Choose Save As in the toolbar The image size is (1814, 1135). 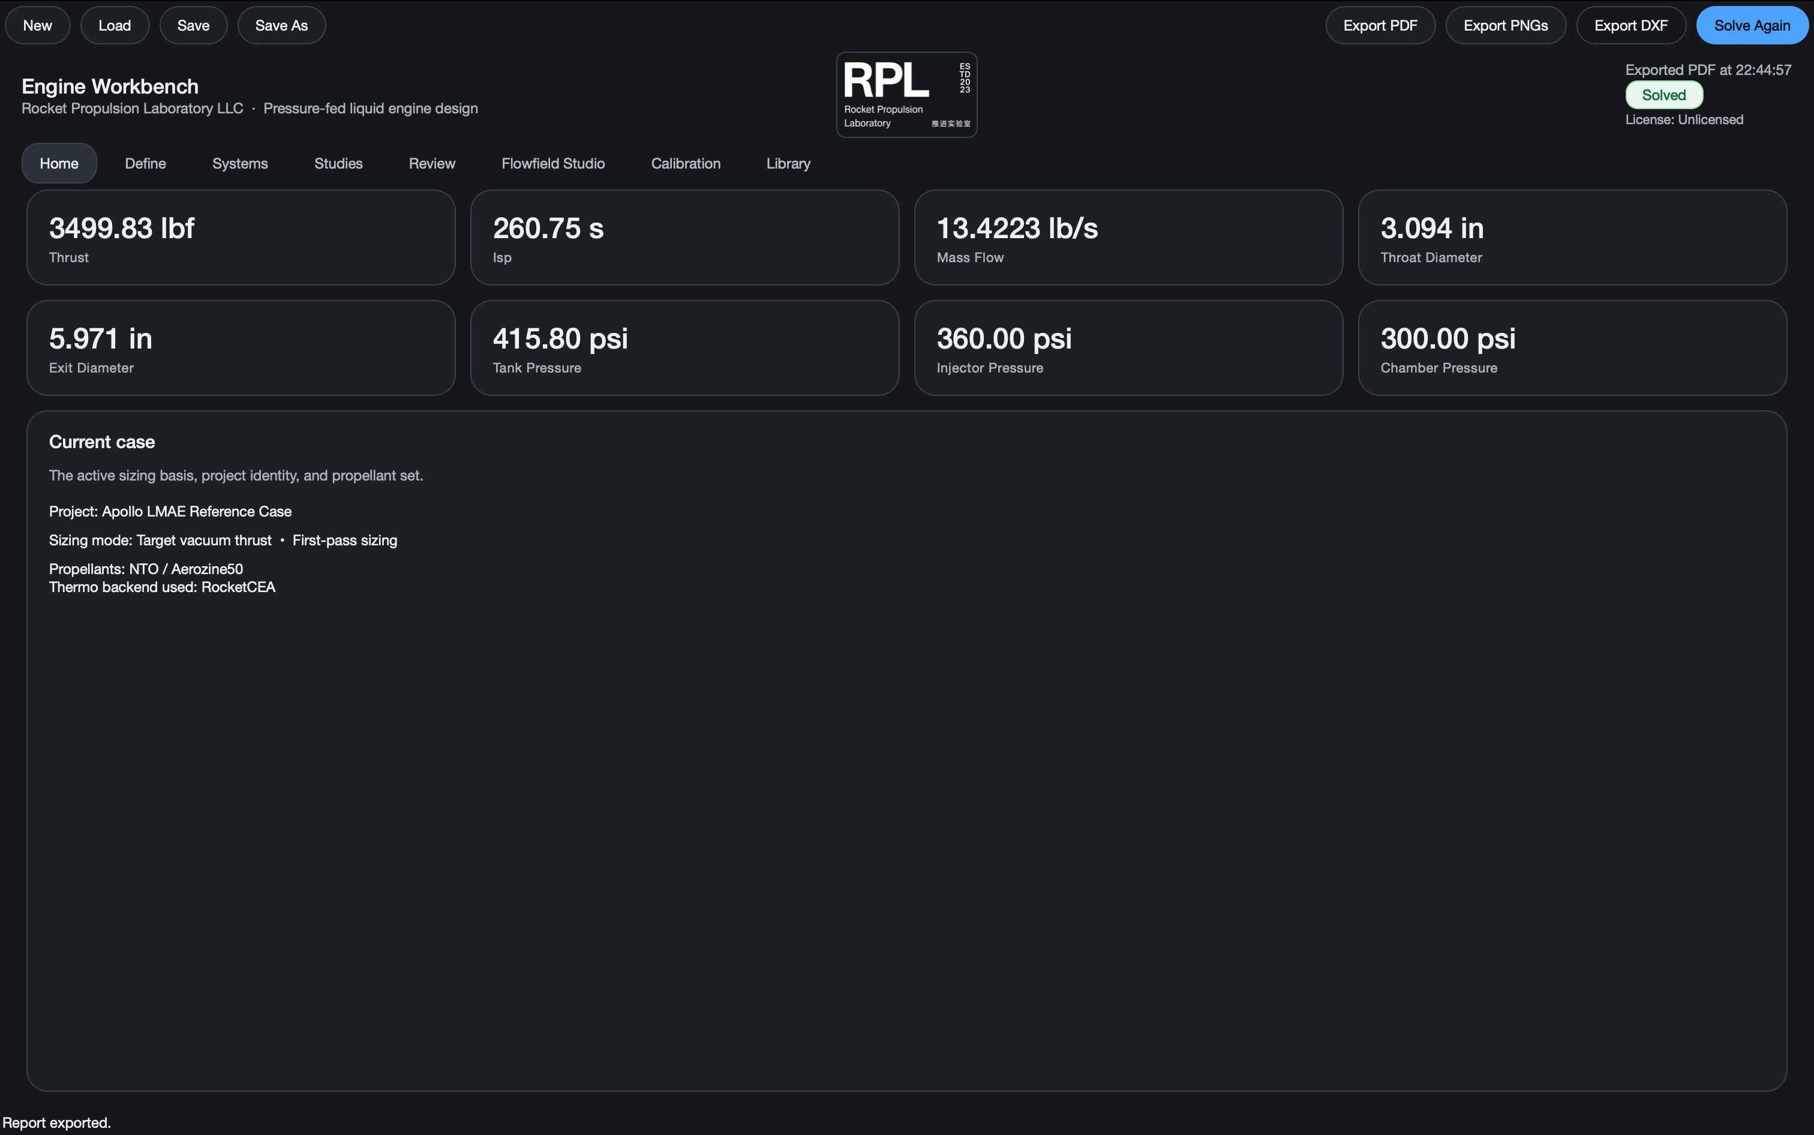[x=281, y=26]
